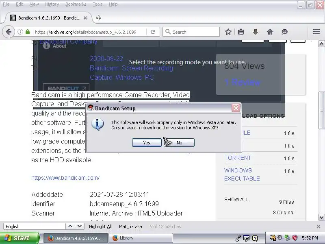325x244 pixels.
Task: Bookmark this page with star icon
Action: coord(228,32)
